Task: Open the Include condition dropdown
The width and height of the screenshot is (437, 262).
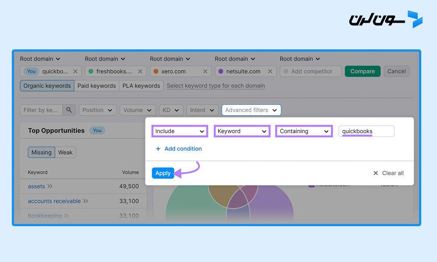Action: (180, 131)
